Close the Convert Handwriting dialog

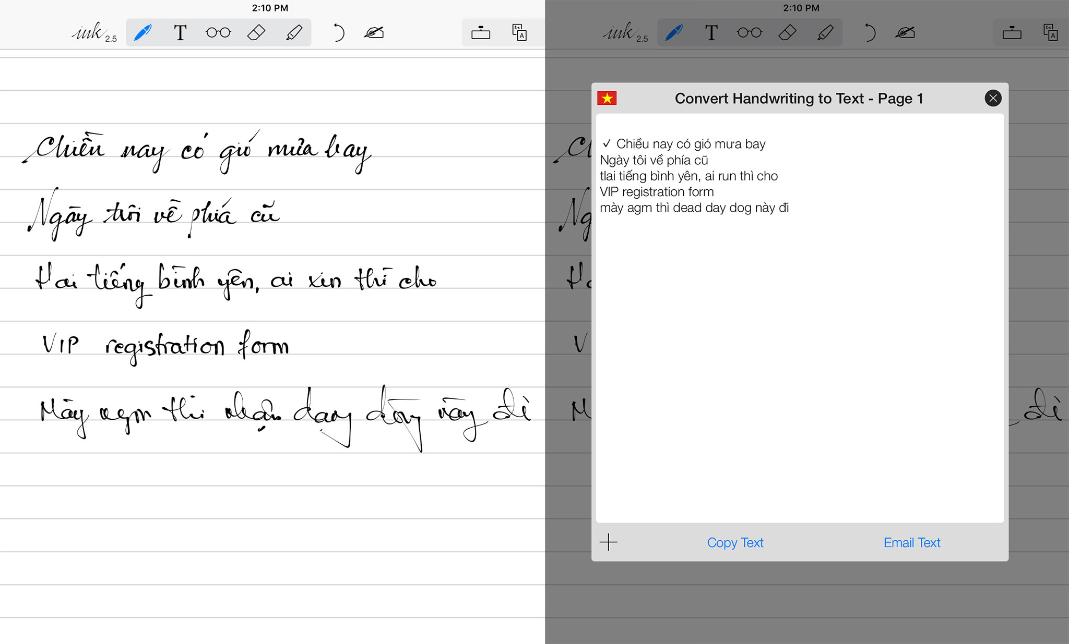(x=993, y=98)
